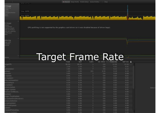Screen dimensions: 160x113
Task: Click the 16ms (60FPS) graph label
Action: [25, 16]
